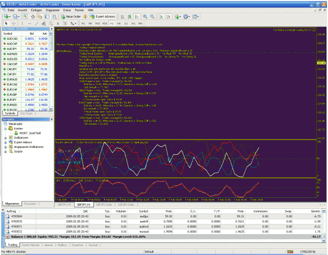Click the Market Watch vertical scrollbar

(x=51, y=71)
